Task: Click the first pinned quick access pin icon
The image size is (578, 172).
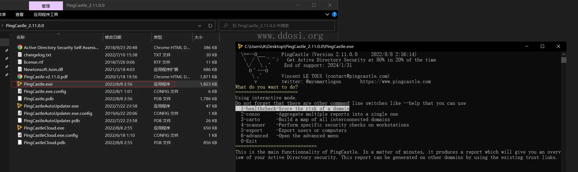Action: tap(7, 50)
